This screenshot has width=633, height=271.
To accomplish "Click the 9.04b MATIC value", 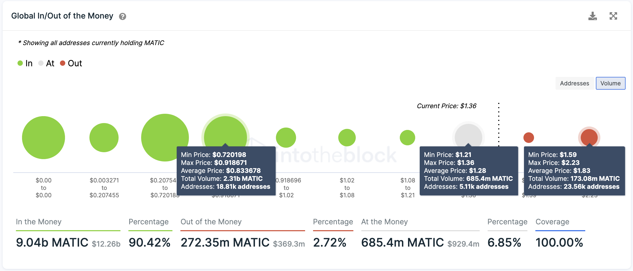I will click(52, 242).
